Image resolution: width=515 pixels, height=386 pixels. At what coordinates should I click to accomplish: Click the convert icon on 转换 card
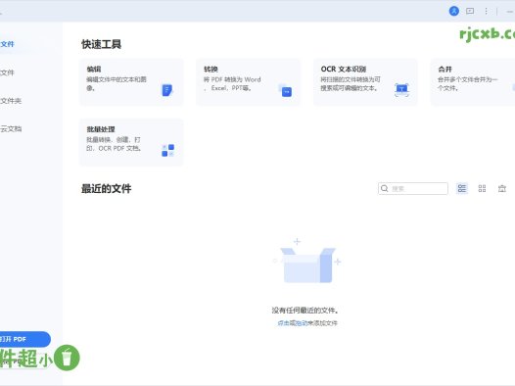point(285,90)
